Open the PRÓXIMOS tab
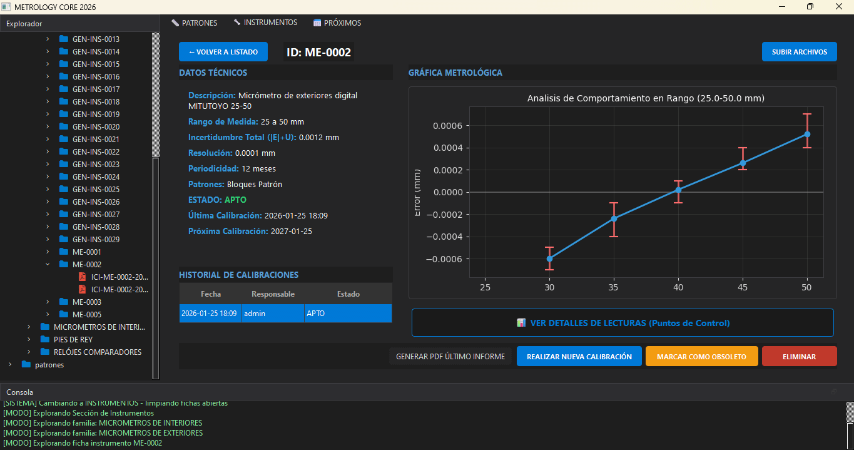The width and height of the screenshot is (854, 450). 337,23
